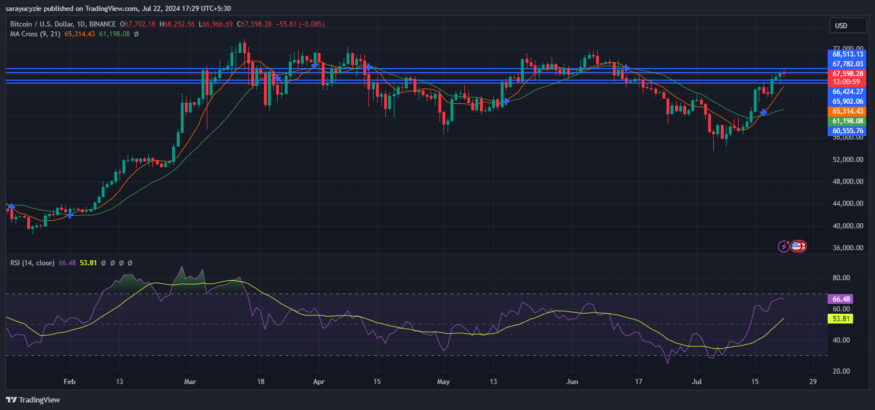This screenshot has height=410, width=875.
Task: Click the 67,782.03 blue price label
Action: coord(847,64)
